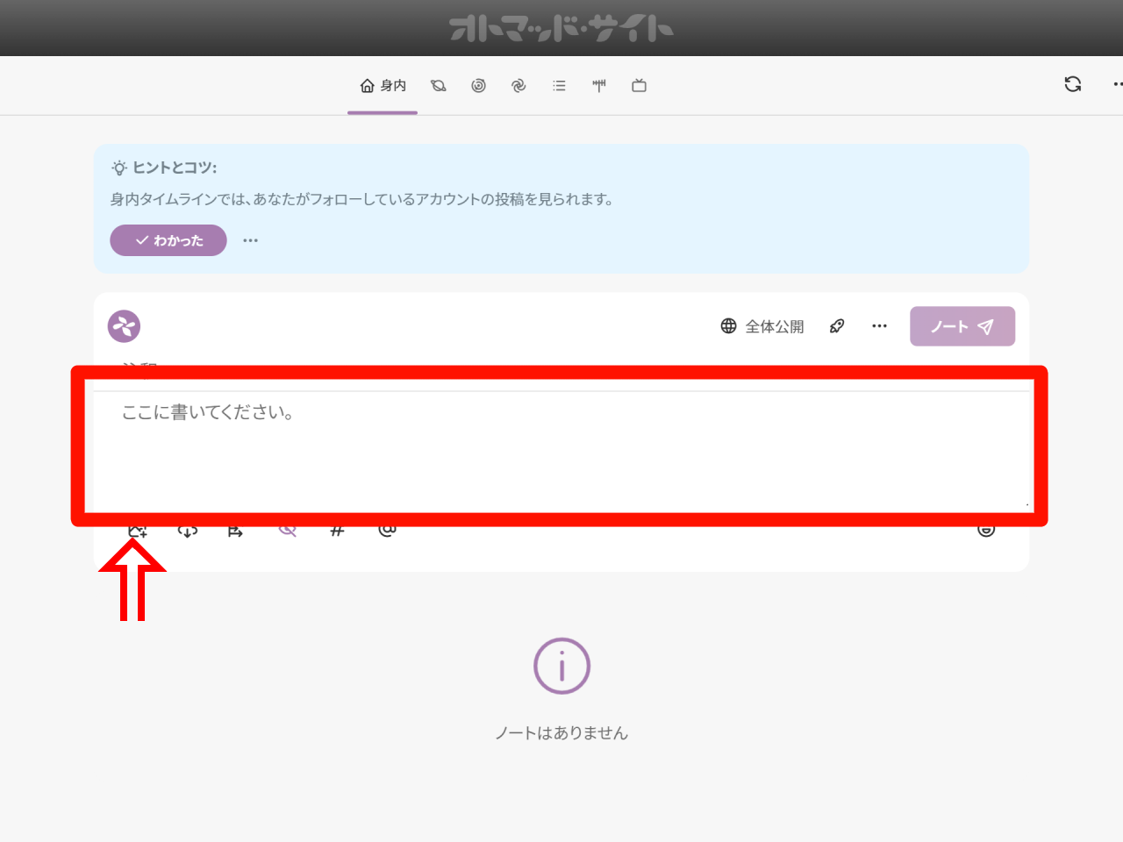The height and width of the screenshot is (842, 1123).
Task: Click the ノート post button
Action: pos(962,326)
